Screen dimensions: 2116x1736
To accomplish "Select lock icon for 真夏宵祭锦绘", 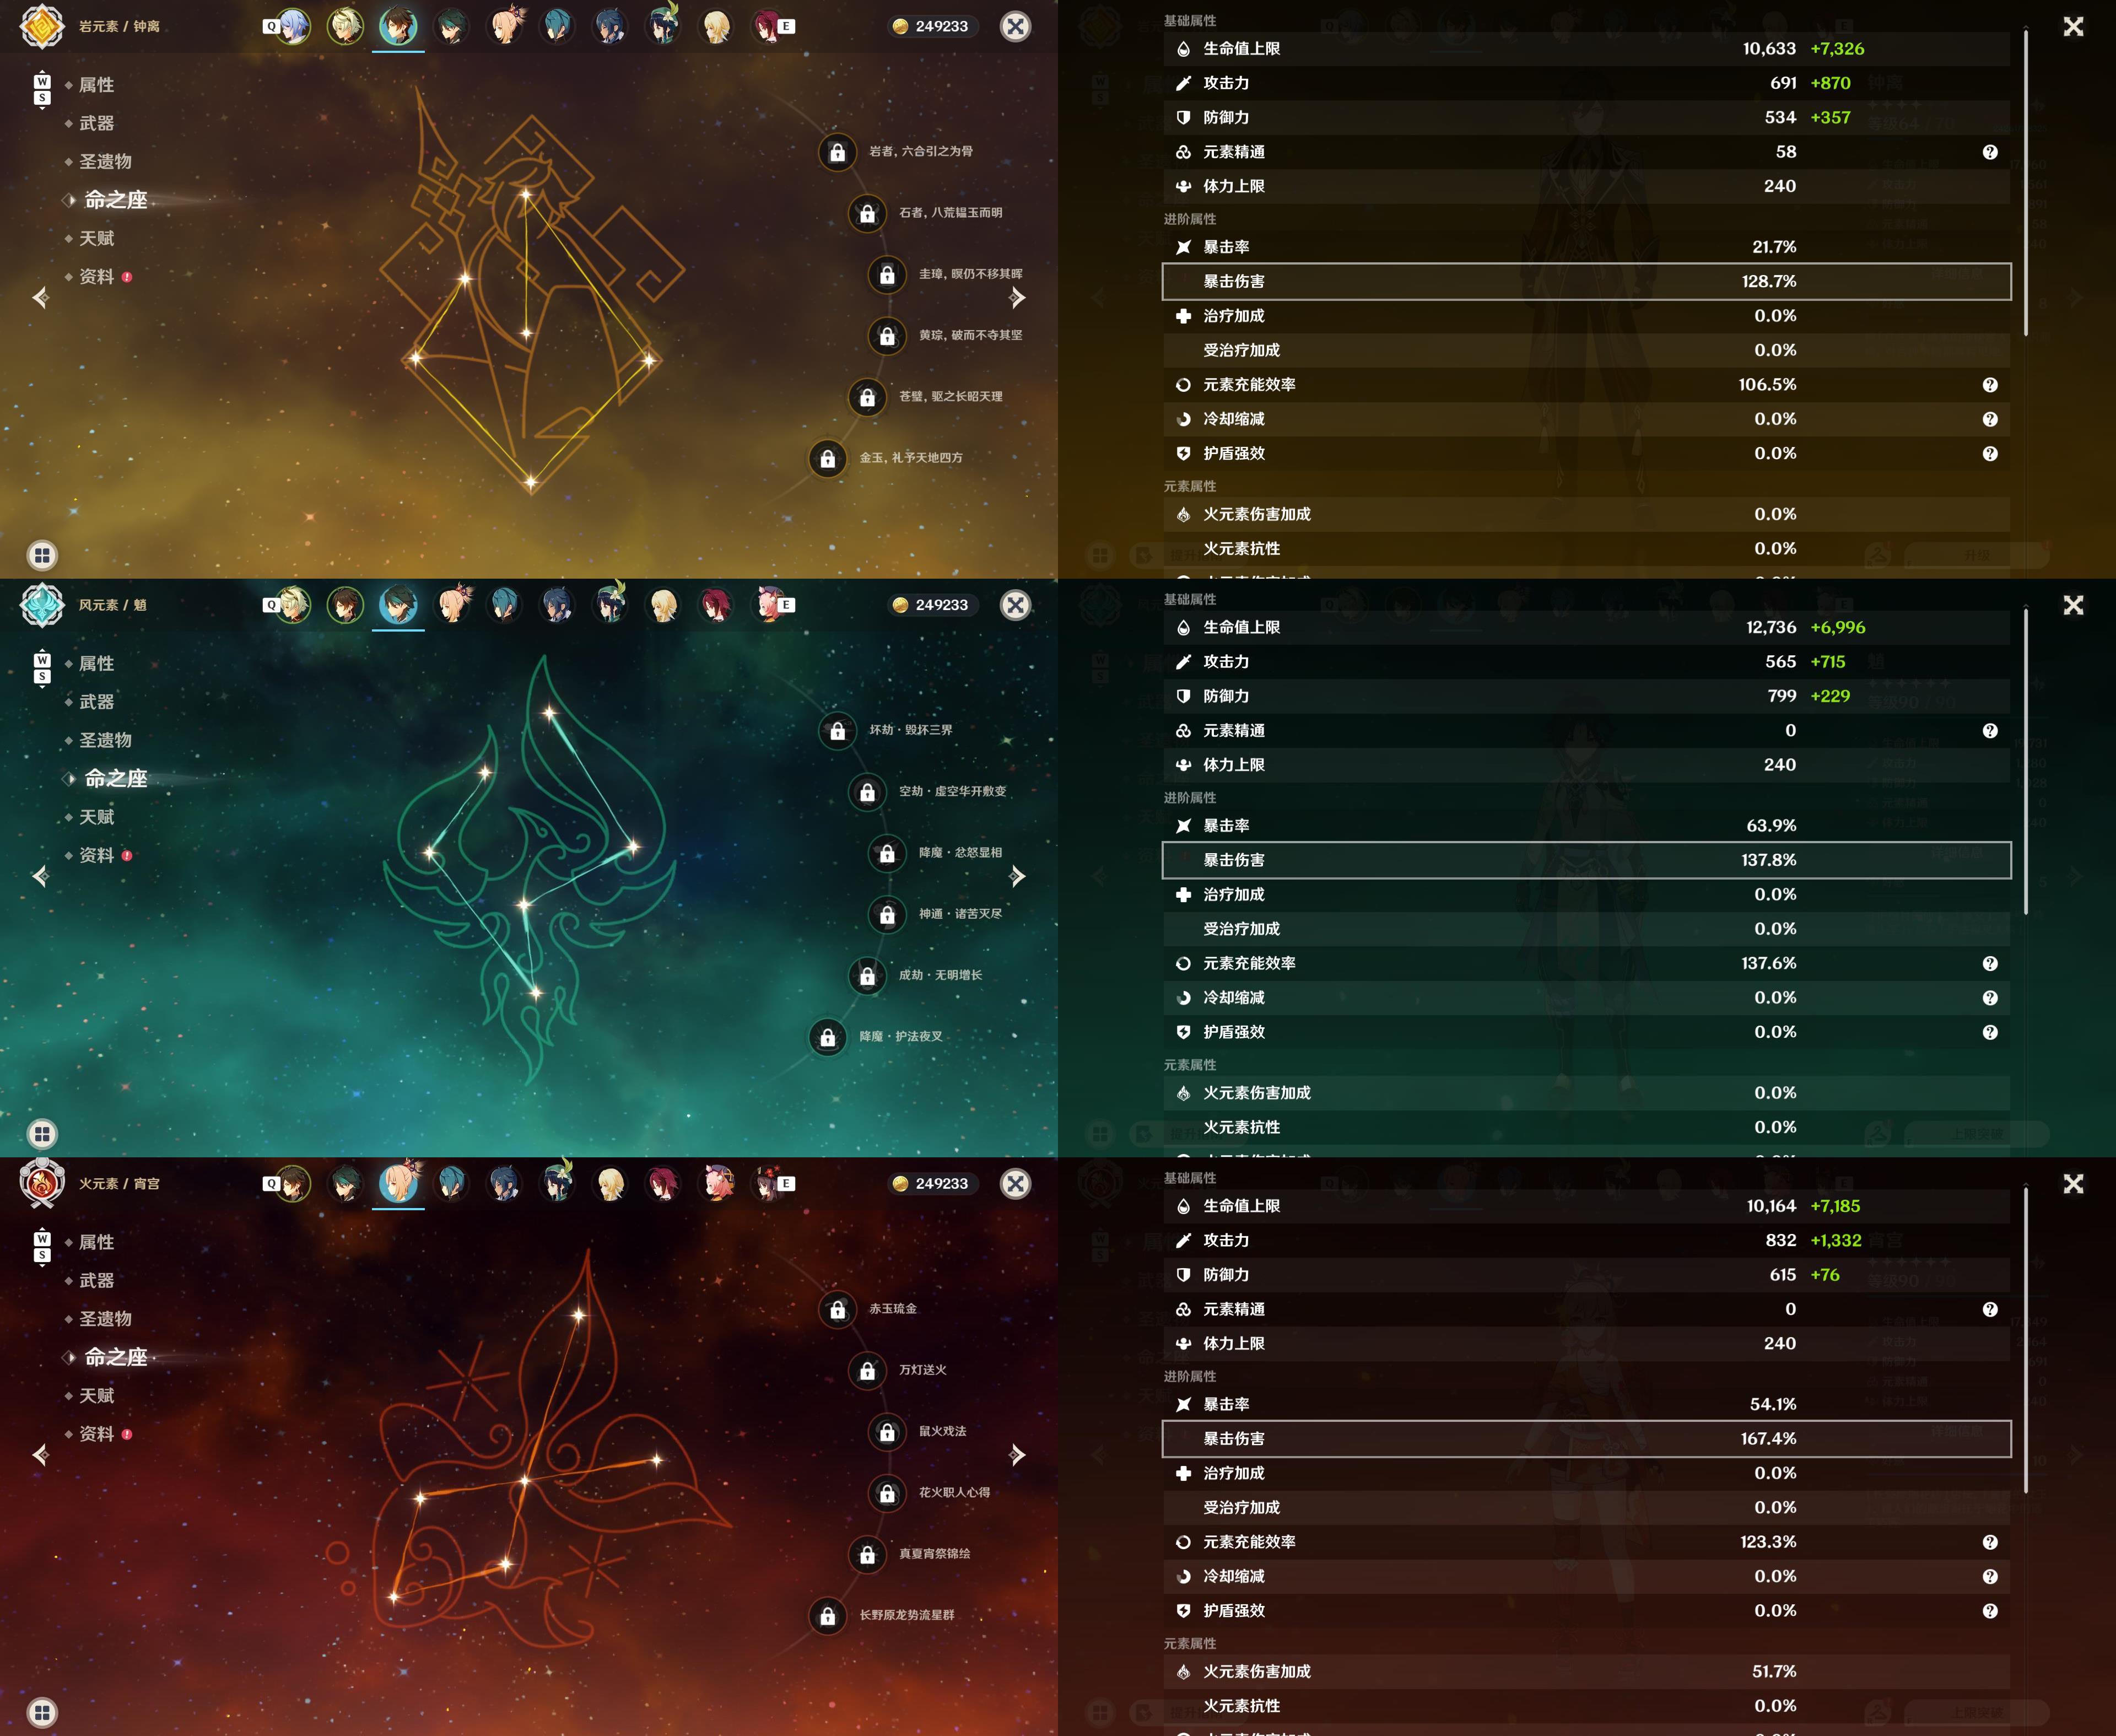I will (867, 1555).
